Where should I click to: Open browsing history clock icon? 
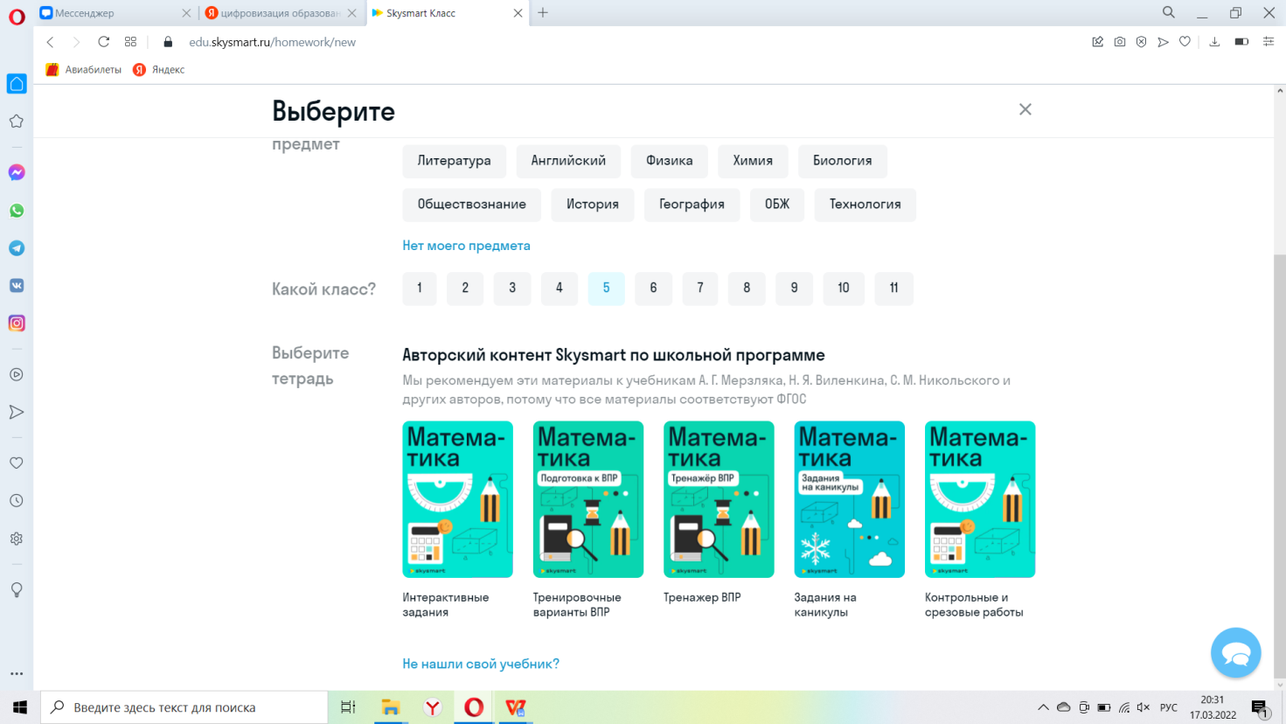(x=17, y=501)
